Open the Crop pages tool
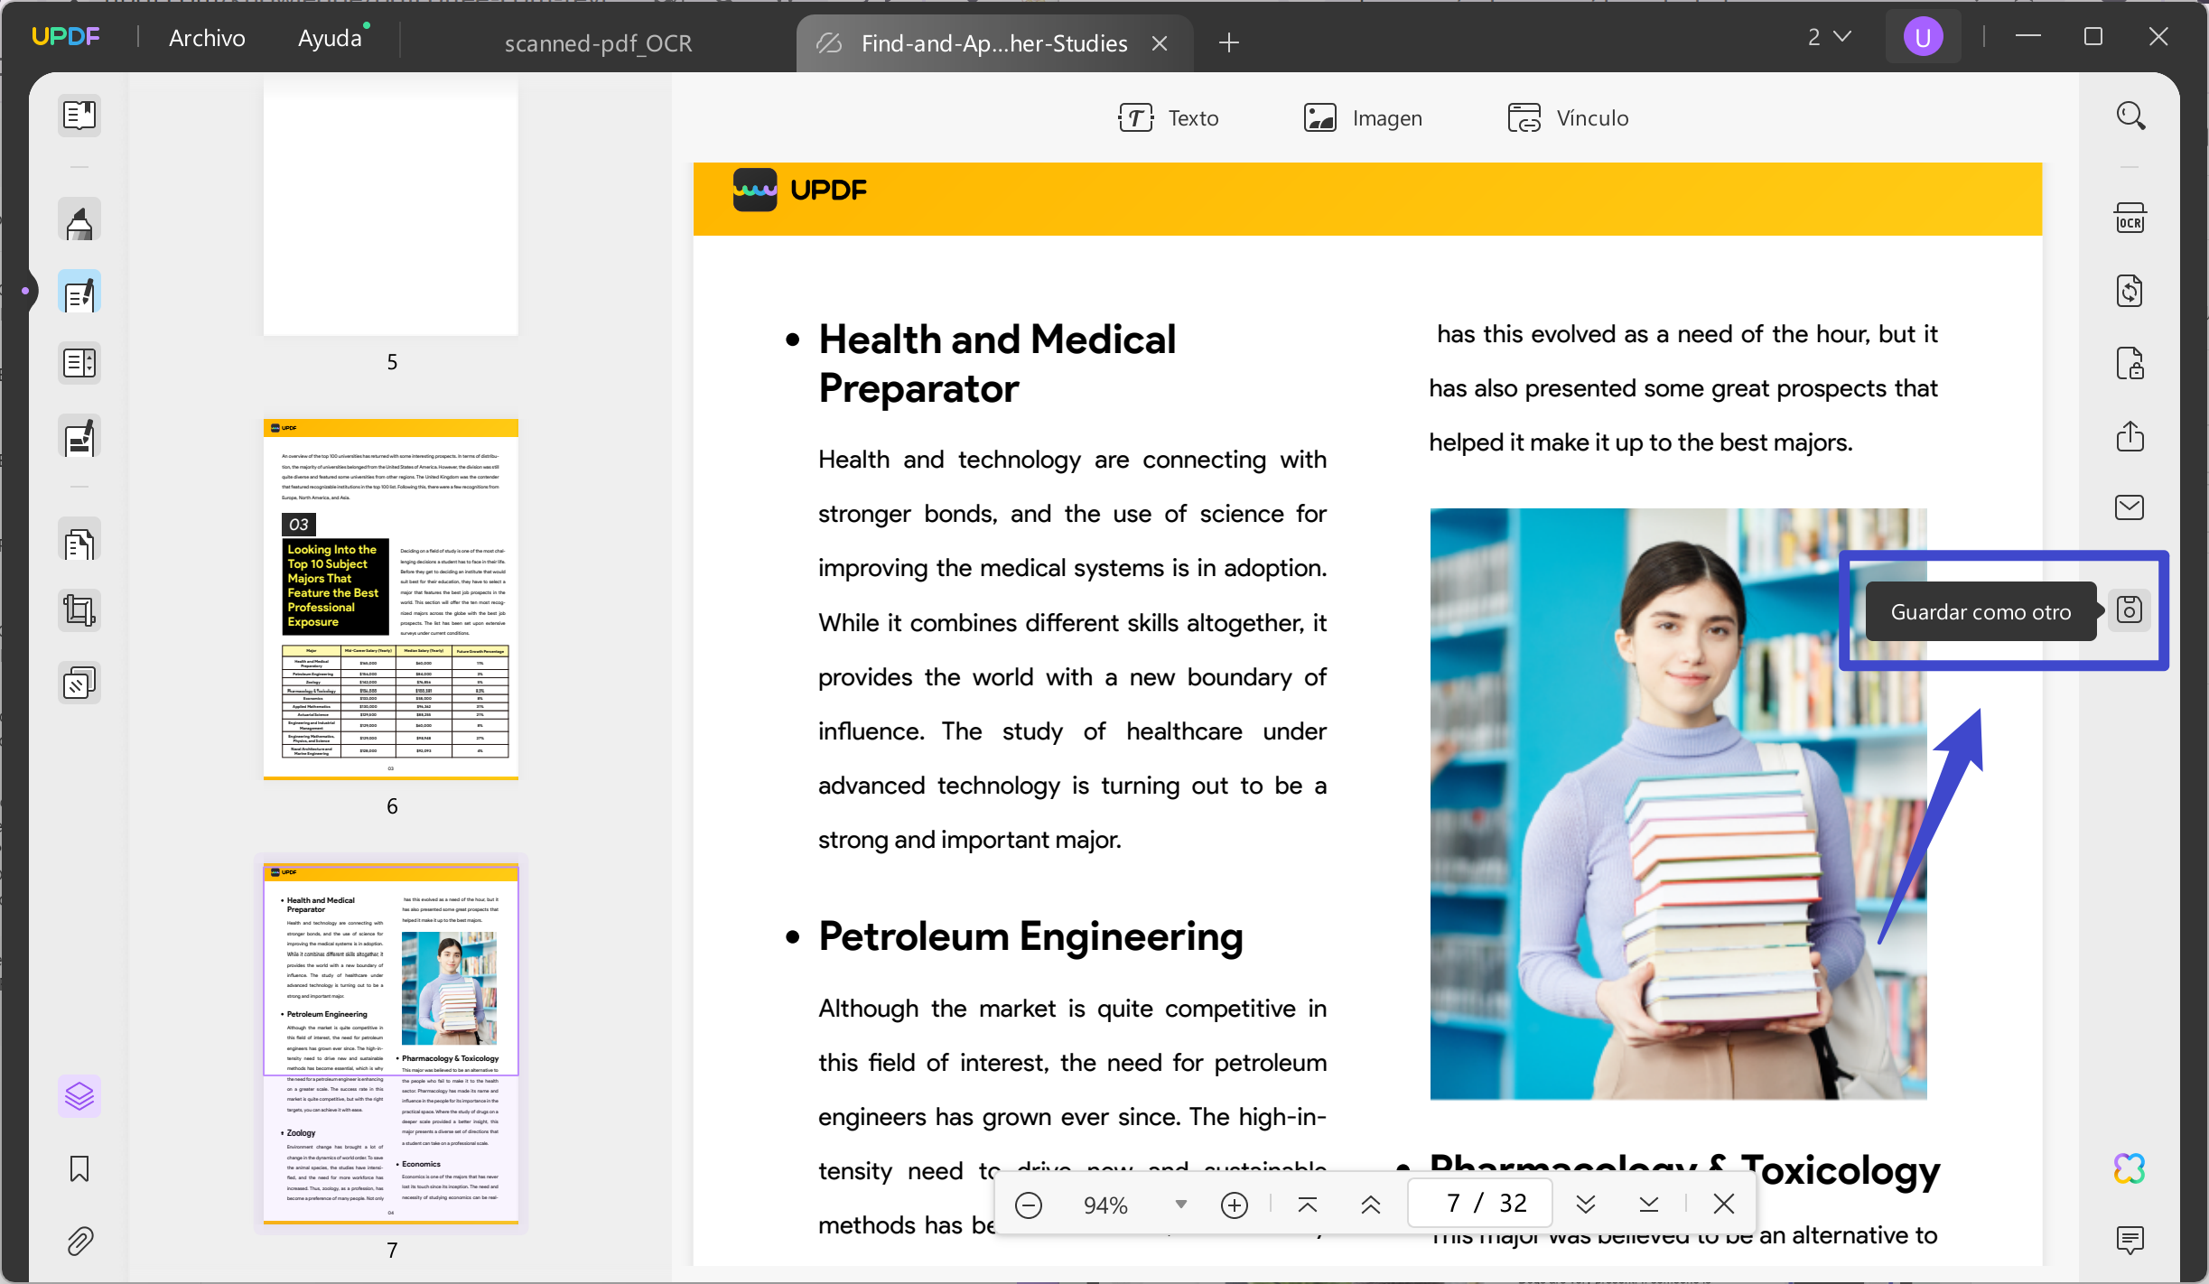 click(x=79, y=611)
